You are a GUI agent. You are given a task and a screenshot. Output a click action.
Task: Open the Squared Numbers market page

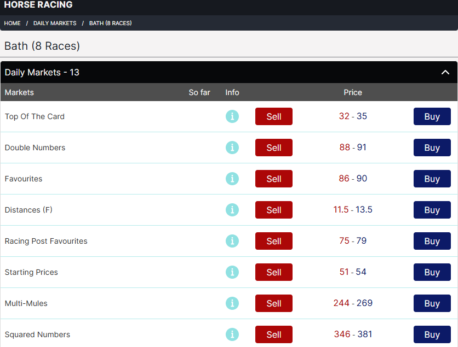point(37,334)
